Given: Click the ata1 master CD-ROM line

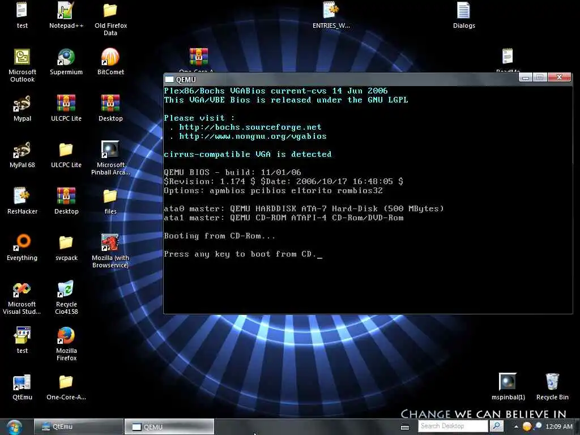Looking at the screenshot, I should click(283, 218).
